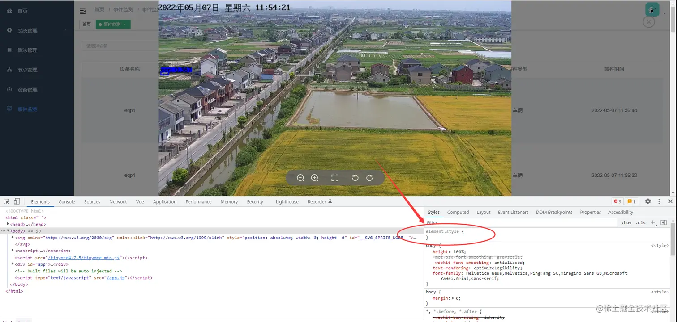Open the DOM Breakpoints tab

tap(554, 212)
